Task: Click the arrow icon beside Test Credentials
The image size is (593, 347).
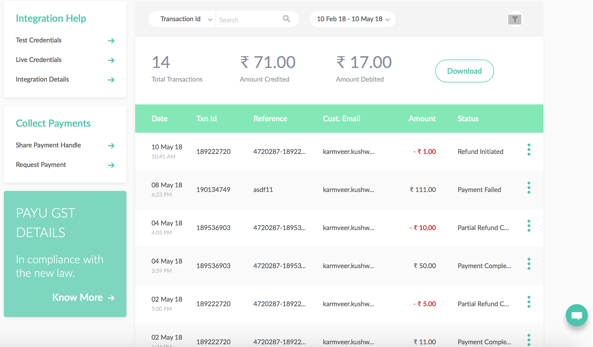Action: 111,41
